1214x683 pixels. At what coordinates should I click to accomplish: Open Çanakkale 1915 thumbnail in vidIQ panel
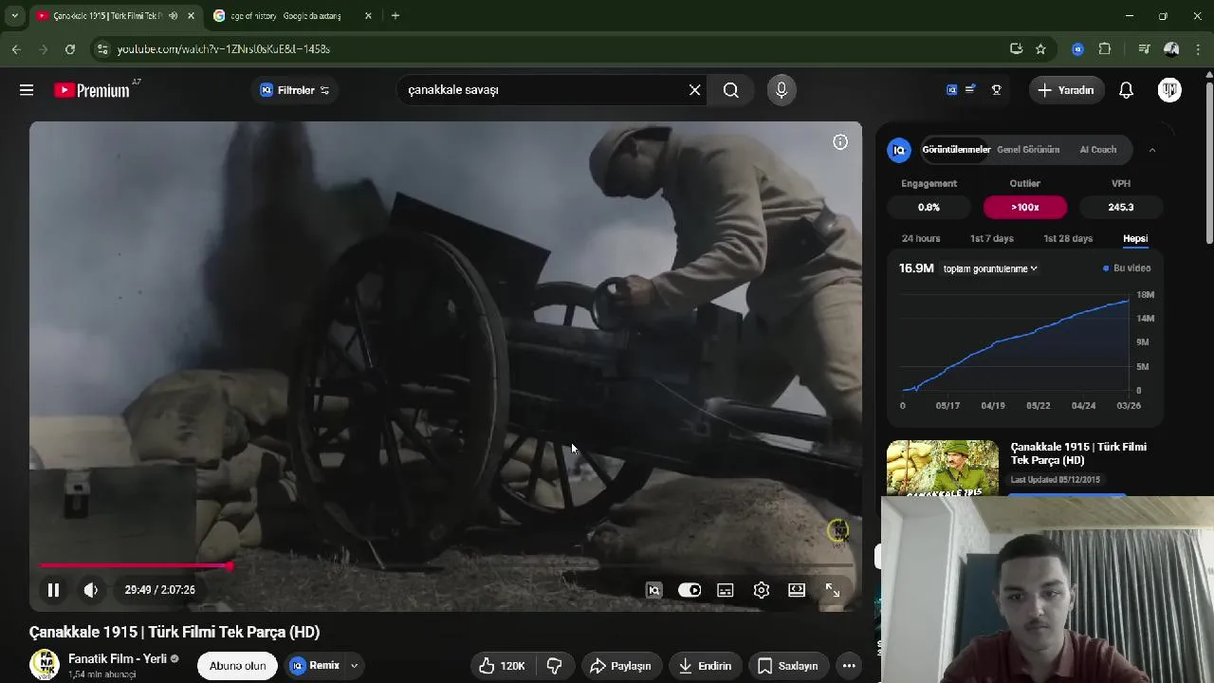pyautogui.click(x=943, y=468)
